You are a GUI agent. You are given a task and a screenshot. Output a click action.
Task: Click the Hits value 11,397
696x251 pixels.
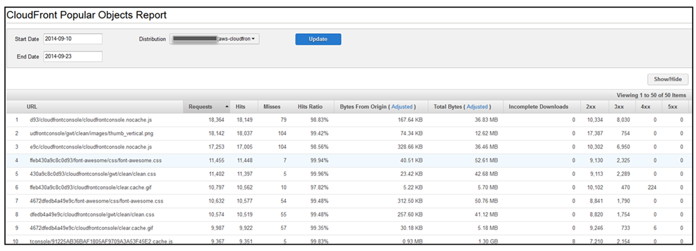coord(245,174)
